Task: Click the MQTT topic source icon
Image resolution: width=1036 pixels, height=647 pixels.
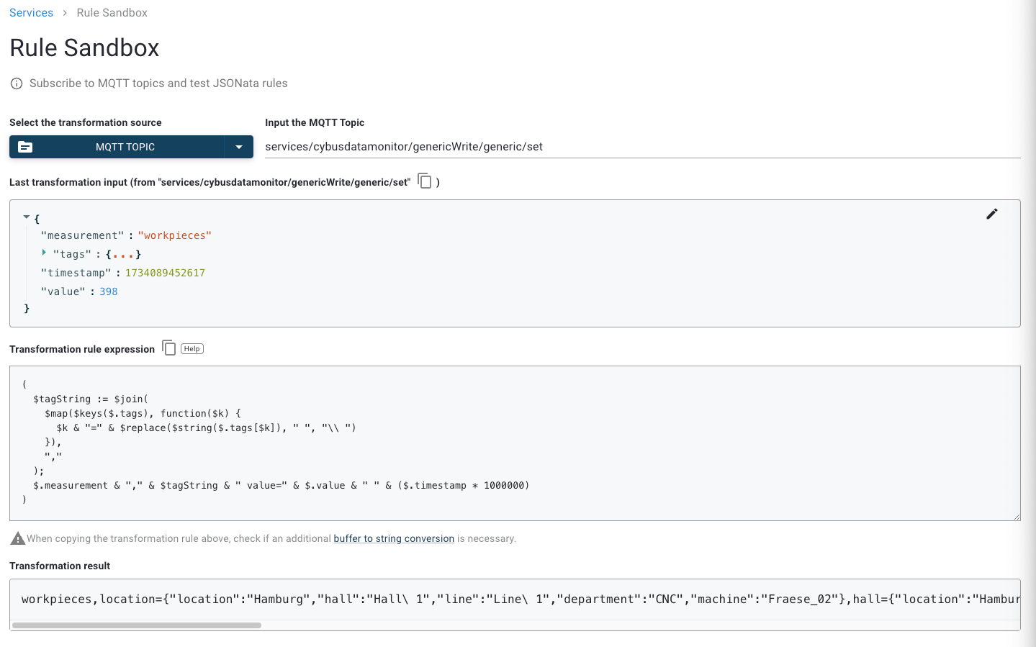Action: click(x=25, y=147)
